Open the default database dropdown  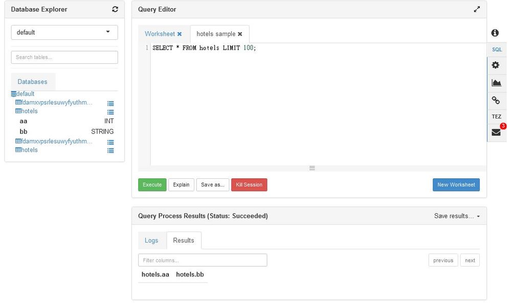click(x=64, y=32)
